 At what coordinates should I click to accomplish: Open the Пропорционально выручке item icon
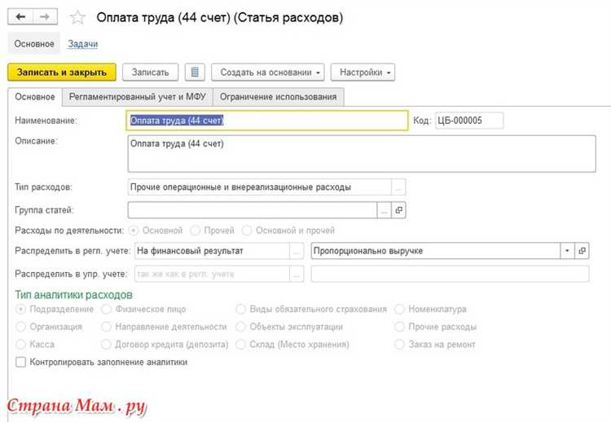[582, 251]
